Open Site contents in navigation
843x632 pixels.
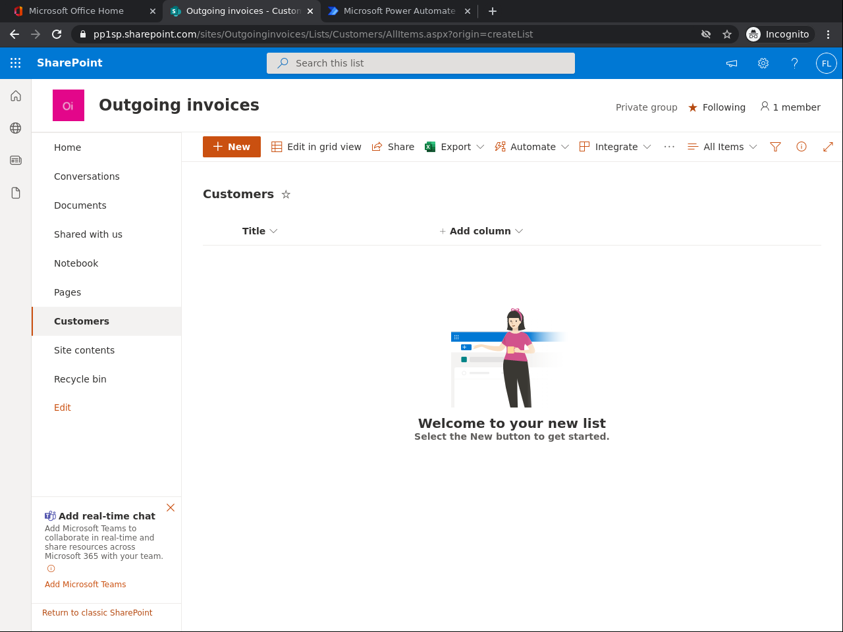(x=84, y=350)
